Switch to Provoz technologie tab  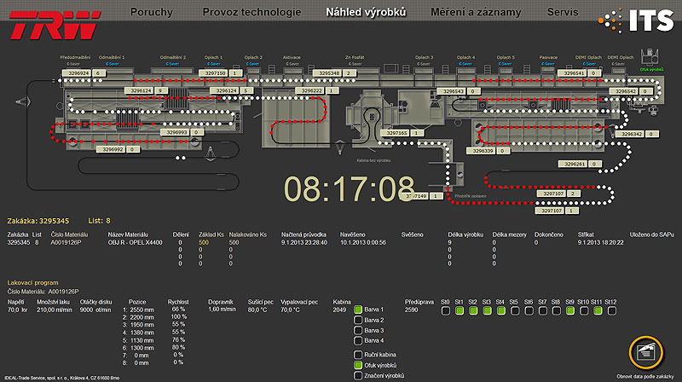point(251,13)
